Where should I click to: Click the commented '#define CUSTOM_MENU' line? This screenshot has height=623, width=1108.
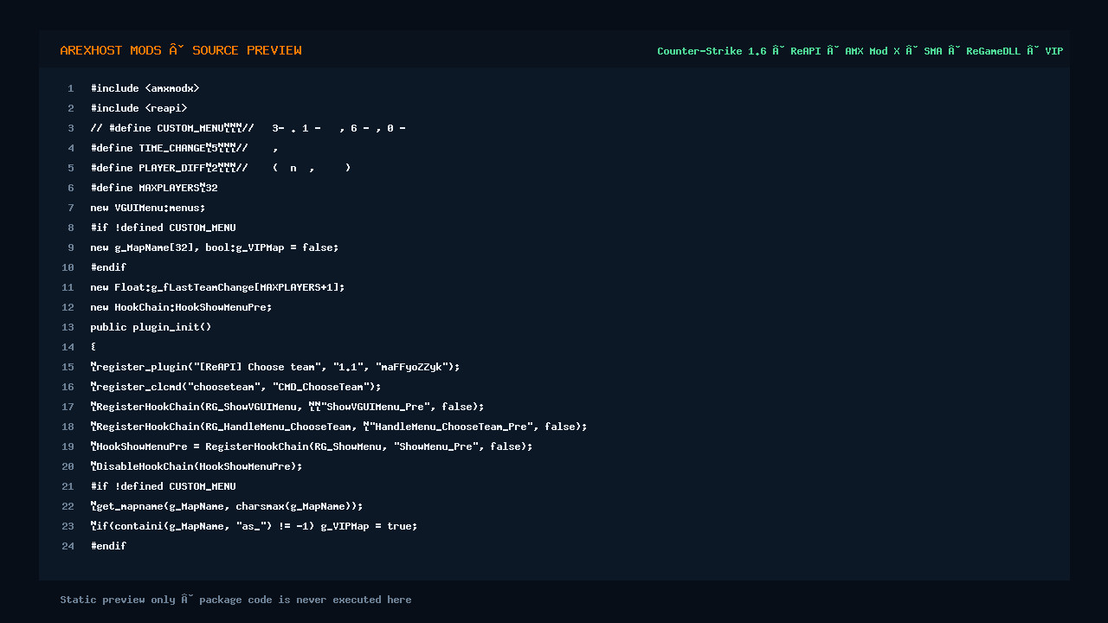248,128
